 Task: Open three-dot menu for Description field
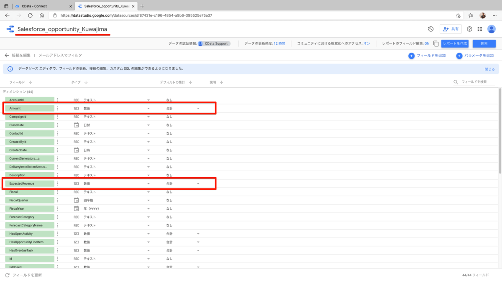(x=58, y=175)
